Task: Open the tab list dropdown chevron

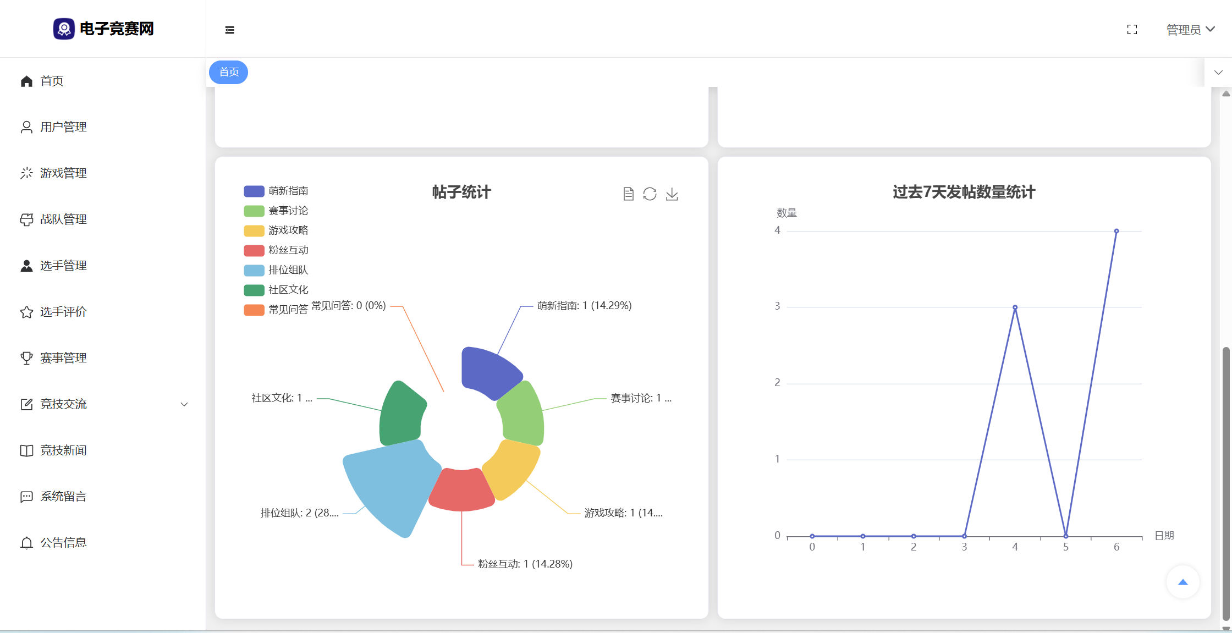Action: point(1218,72)
